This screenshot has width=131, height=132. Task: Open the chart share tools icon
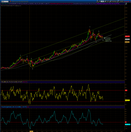pyautogui.click(x=97, y=1)
